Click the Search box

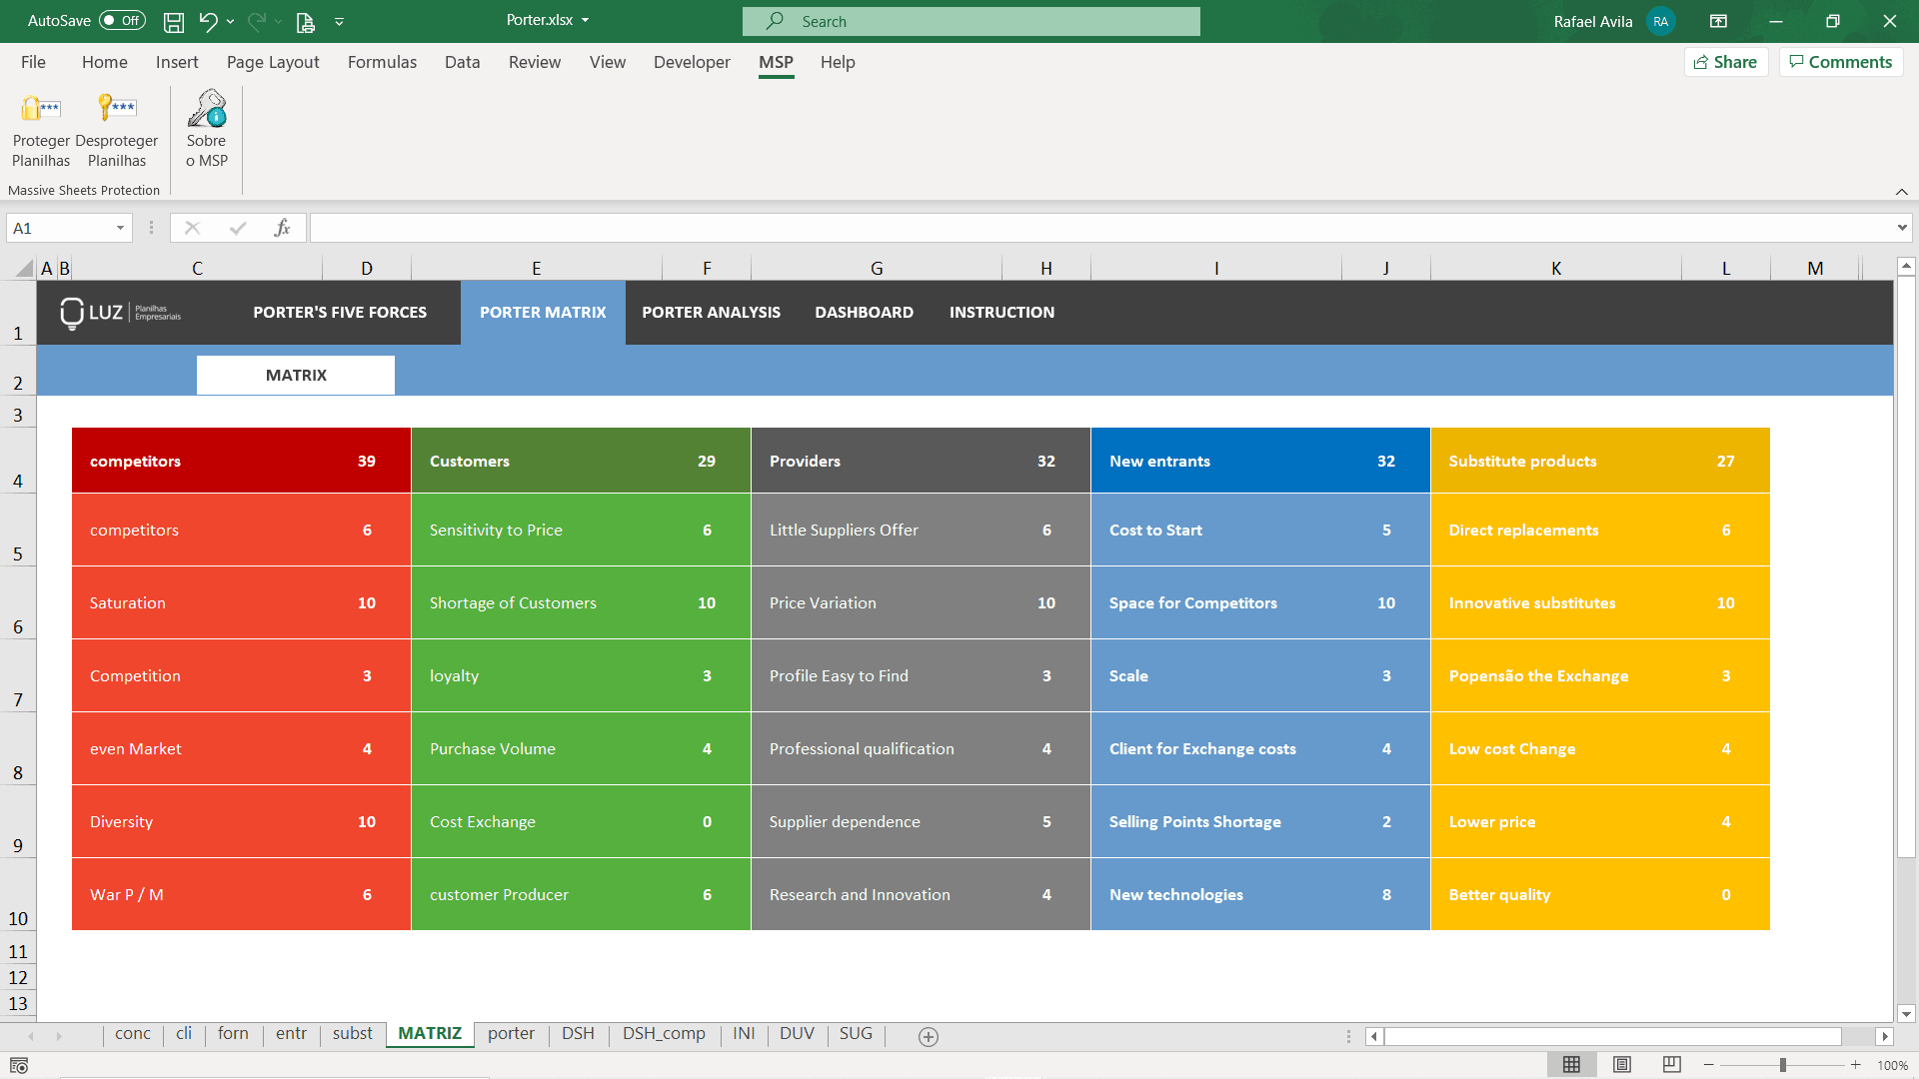click(x=969, y=21)
